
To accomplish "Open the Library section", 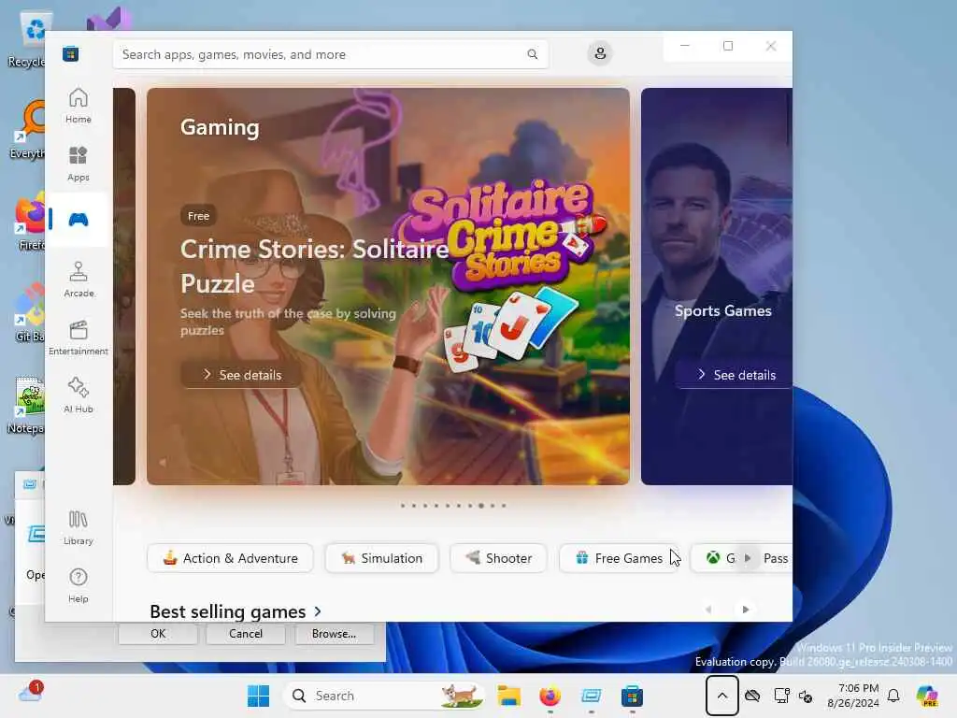I will tap(79, 527).
